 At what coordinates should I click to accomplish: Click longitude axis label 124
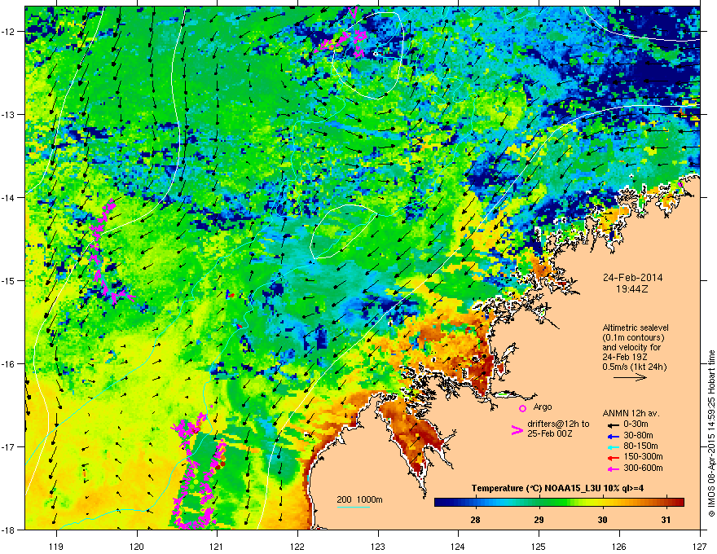[458, 546]
